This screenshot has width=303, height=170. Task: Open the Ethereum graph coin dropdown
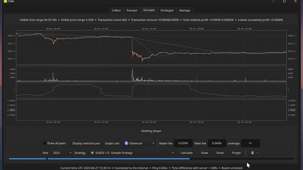(140, 144)
